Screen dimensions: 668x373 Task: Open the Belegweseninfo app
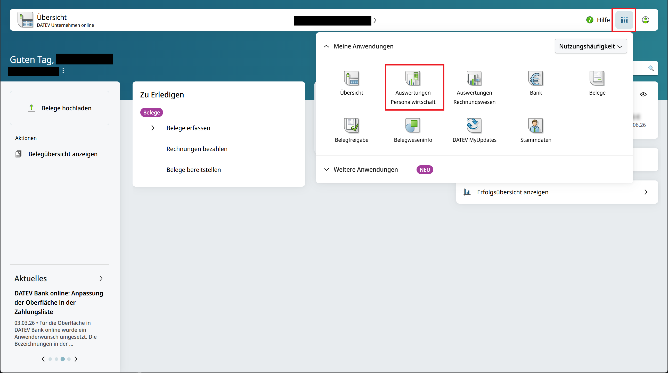[x=413, y=130]
